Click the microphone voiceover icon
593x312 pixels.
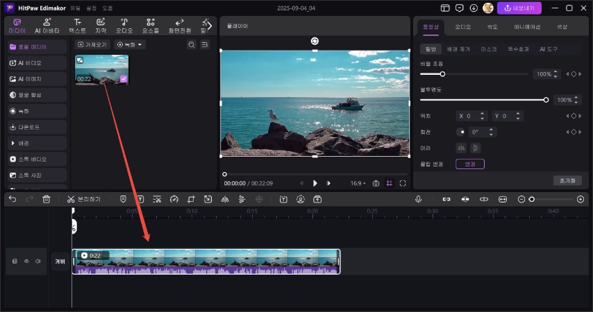click(x=419, y=199)
